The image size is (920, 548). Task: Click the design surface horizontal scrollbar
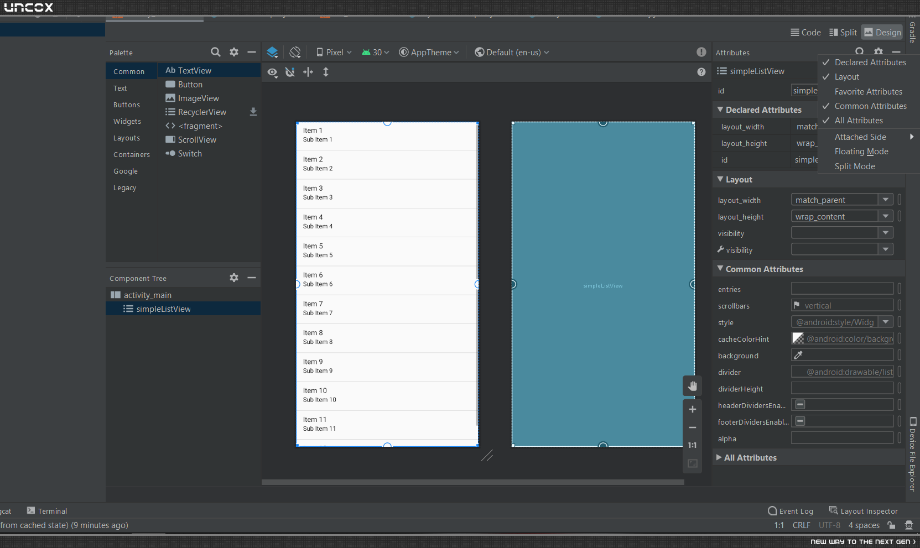pos(473,482)
